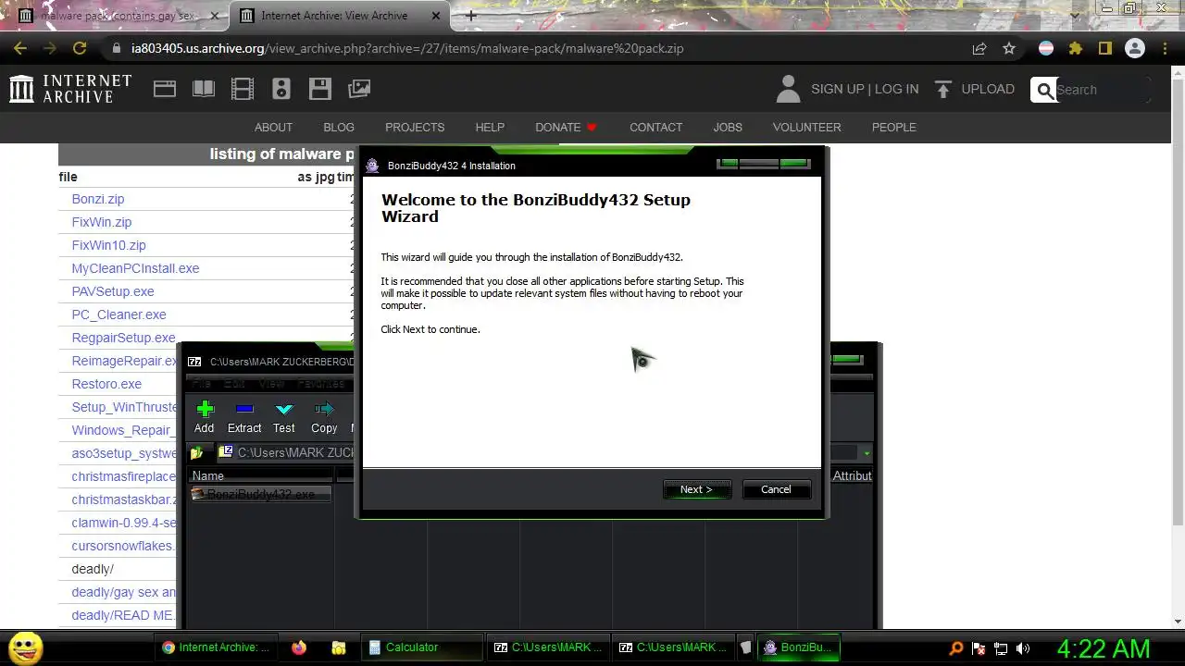Click the taskbar search magnifier

tap(956, 648)
